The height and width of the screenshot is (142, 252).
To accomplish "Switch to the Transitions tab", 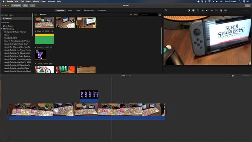I will [102, 11].
